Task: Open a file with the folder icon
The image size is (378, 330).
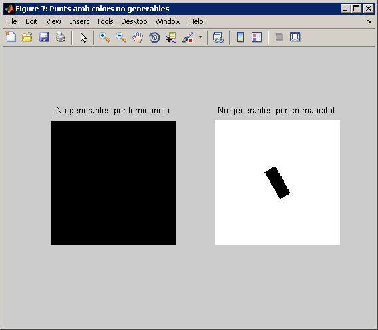Action: coord(27,37)
